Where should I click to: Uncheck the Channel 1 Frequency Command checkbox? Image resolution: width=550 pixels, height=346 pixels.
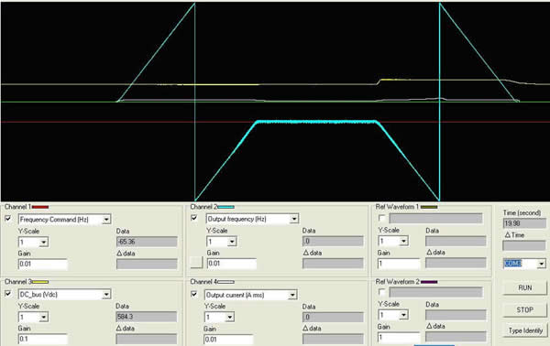click(x=8, y=219)
